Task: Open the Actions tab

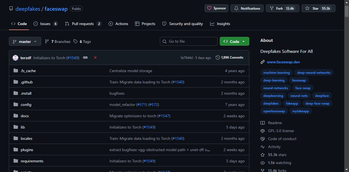Action: [x=118, y=24]
